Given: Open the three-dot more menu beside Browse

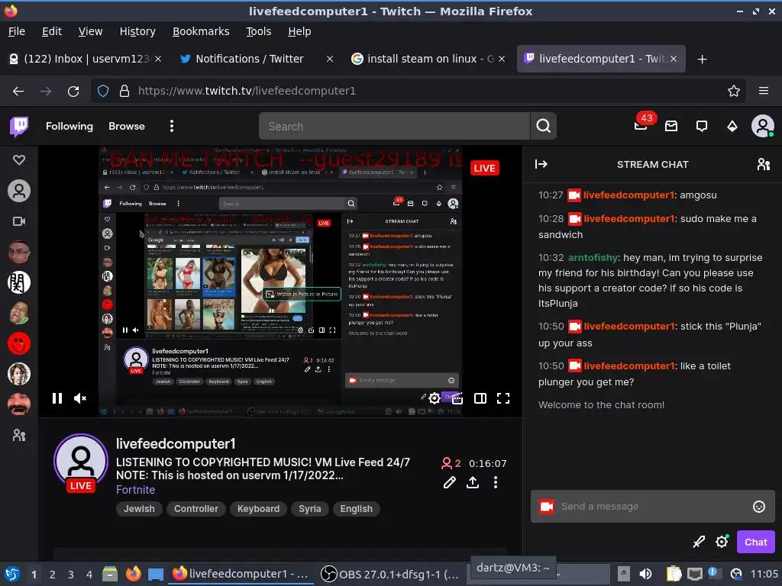Looking at the screenshot, I should (172, 126).
